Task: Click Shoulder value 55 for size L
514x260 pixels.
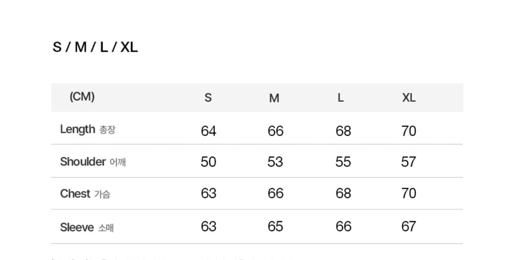Action: tap(343, 162)
